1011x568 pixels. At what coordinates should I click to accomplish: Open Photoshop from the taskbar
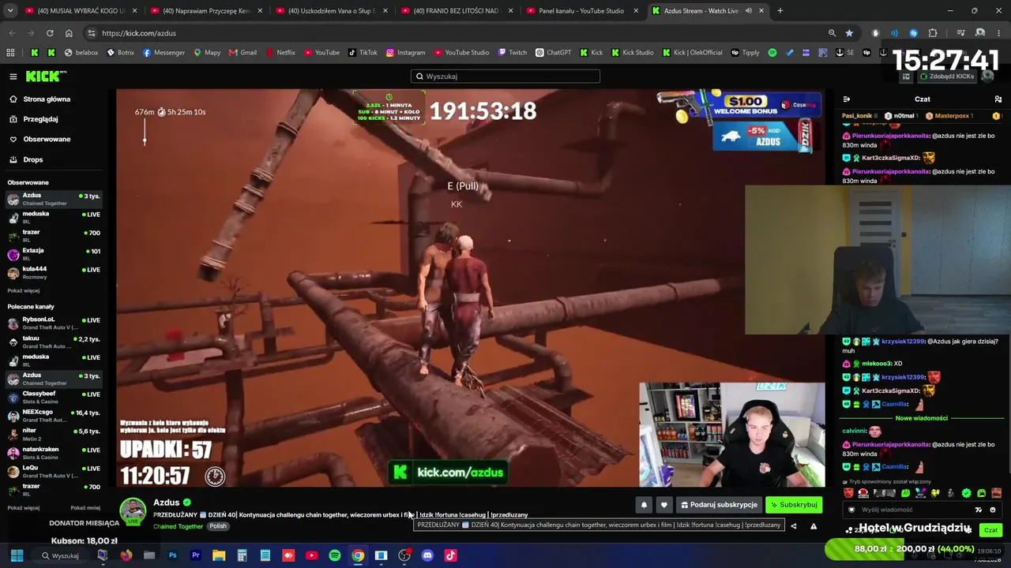[x=172, y=555]
